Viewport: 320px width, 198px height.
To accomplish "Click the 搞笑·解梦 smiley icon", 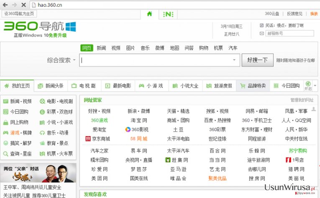I will (x=6, y=143).
